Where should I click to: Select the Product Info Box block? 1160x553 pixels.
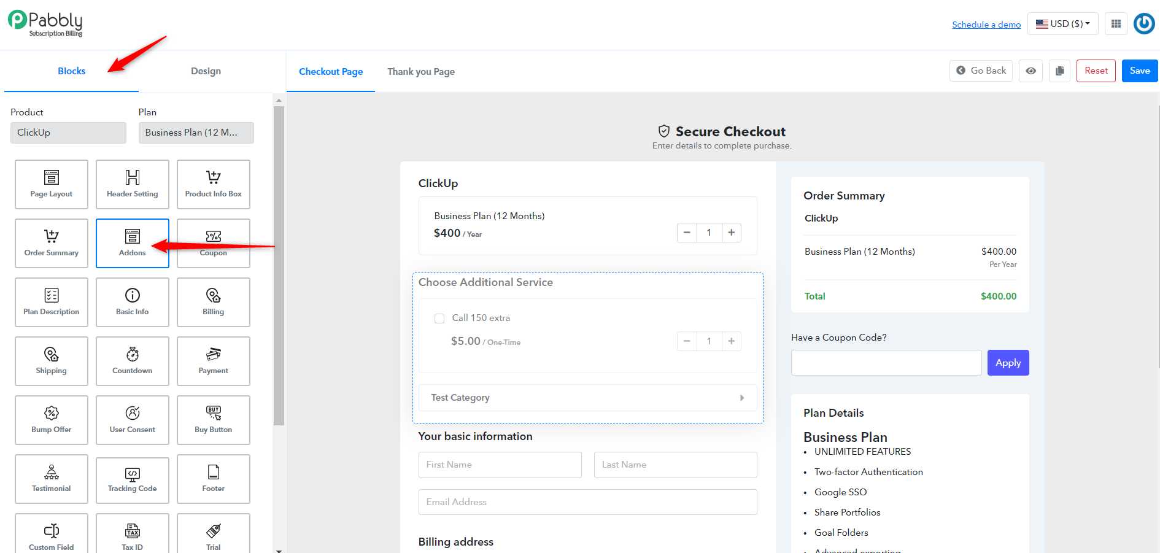(214, 184)
